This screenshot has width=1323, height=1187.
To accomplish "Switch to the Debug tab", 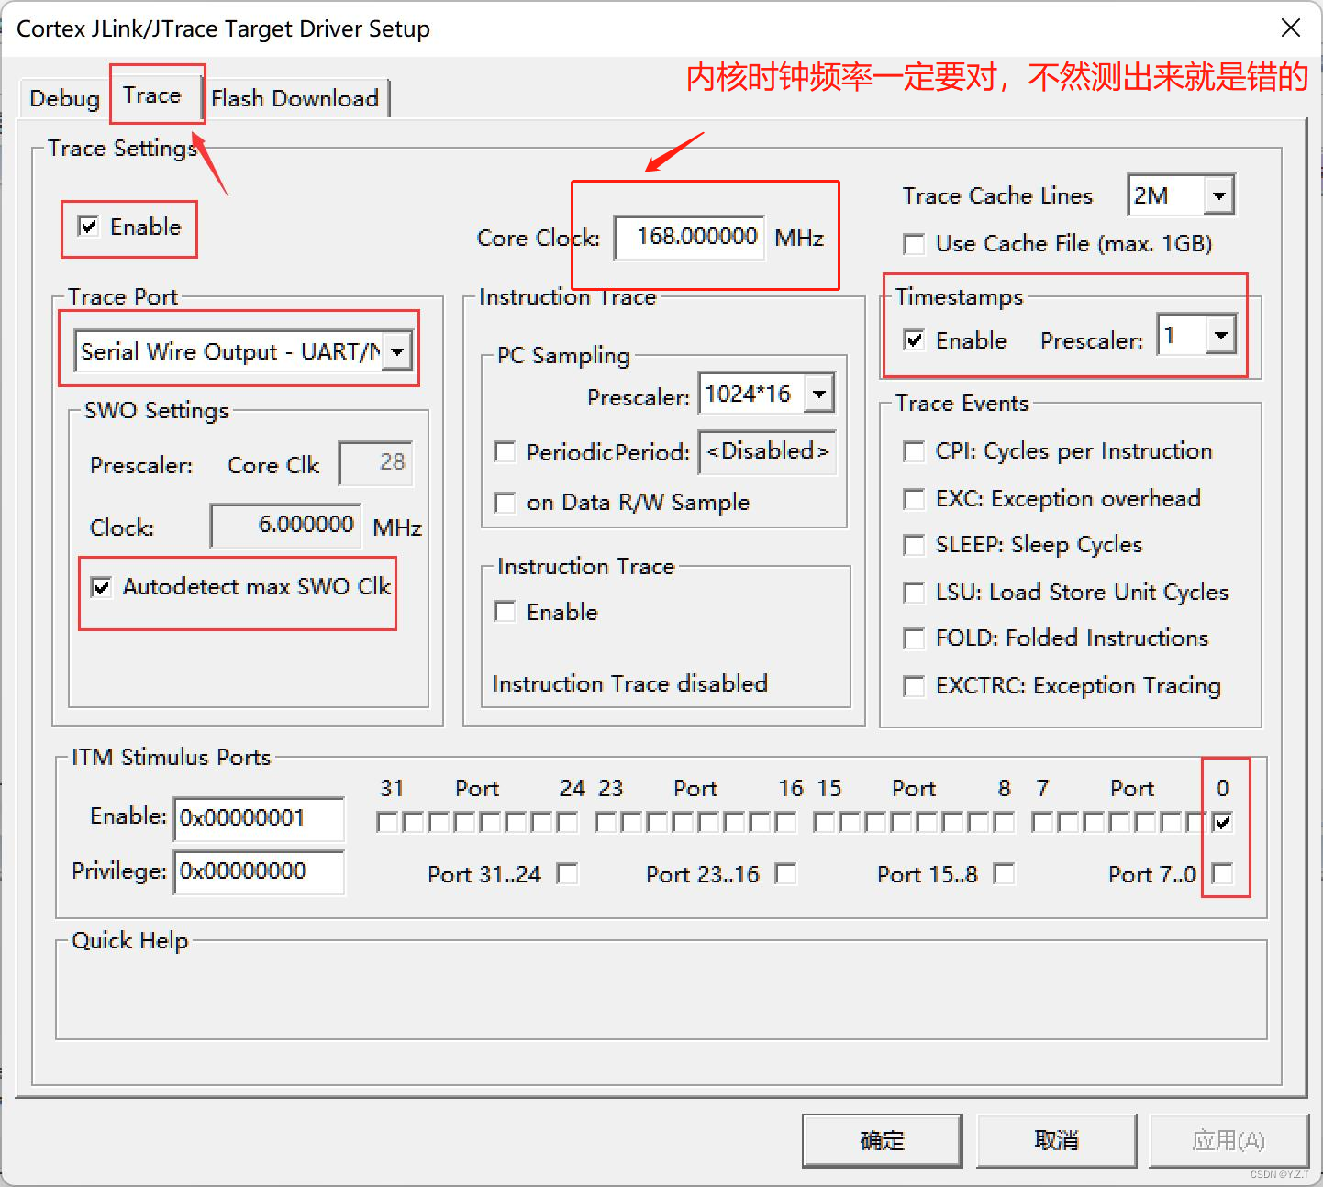I will pyautogui.click(x=64, y=98).
